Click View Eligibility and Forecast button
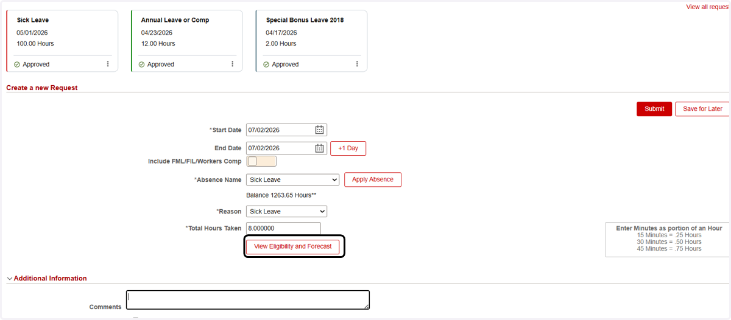 point(292,246)
